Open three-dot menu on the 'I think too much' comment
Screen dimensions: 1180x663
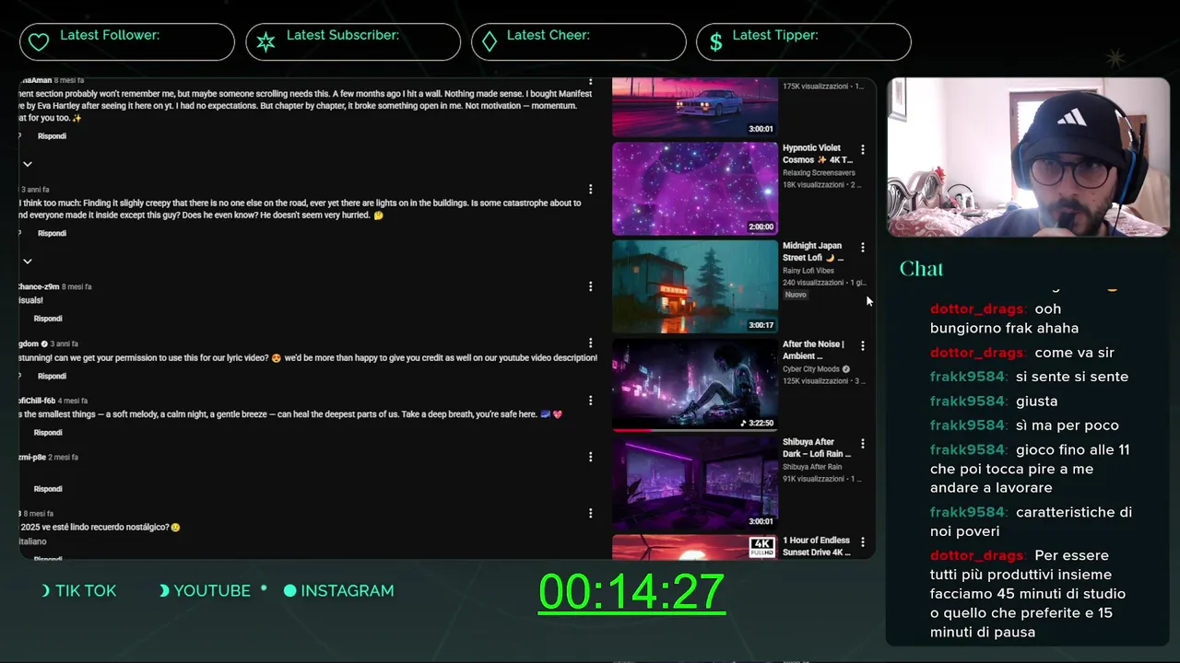pos(591,190)
